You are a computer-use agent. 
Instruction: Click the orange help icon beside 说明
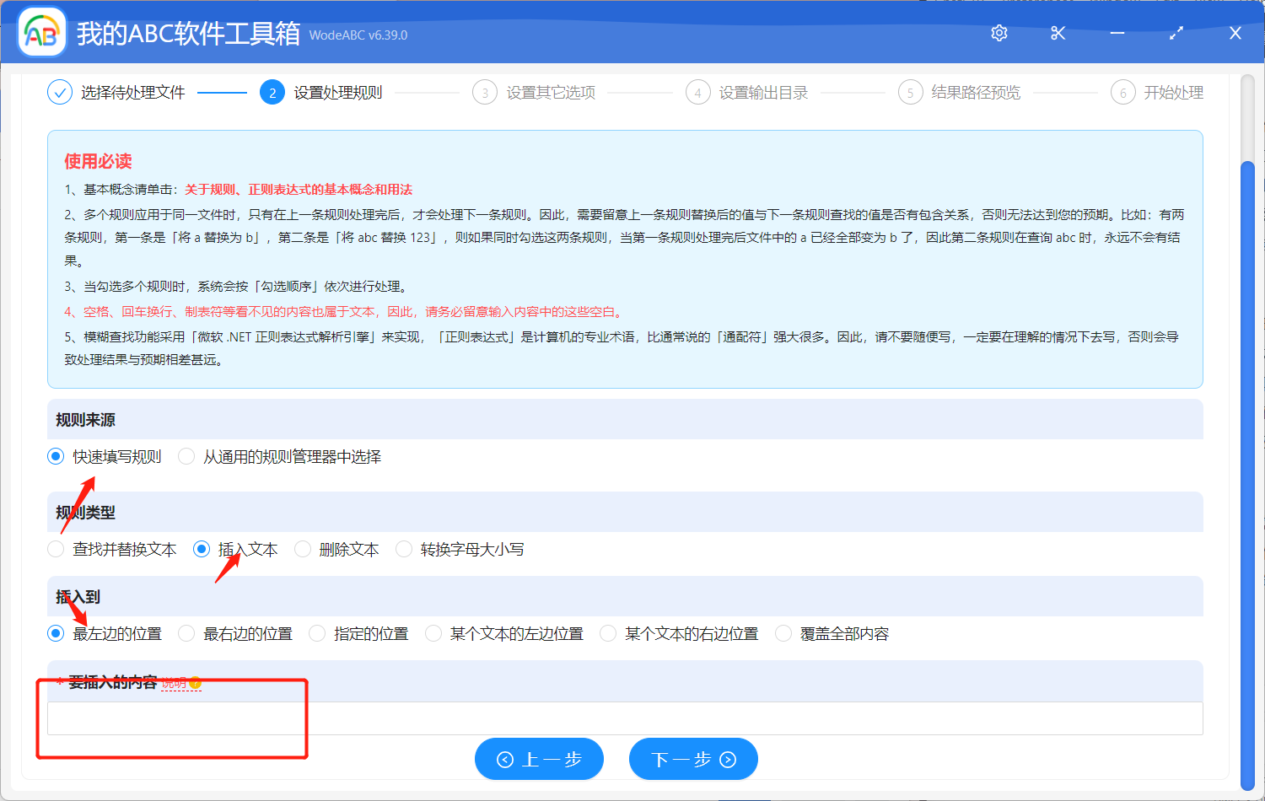point(194,683)
